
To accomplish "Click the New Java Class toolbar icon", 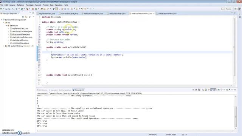I will (36, 9).
